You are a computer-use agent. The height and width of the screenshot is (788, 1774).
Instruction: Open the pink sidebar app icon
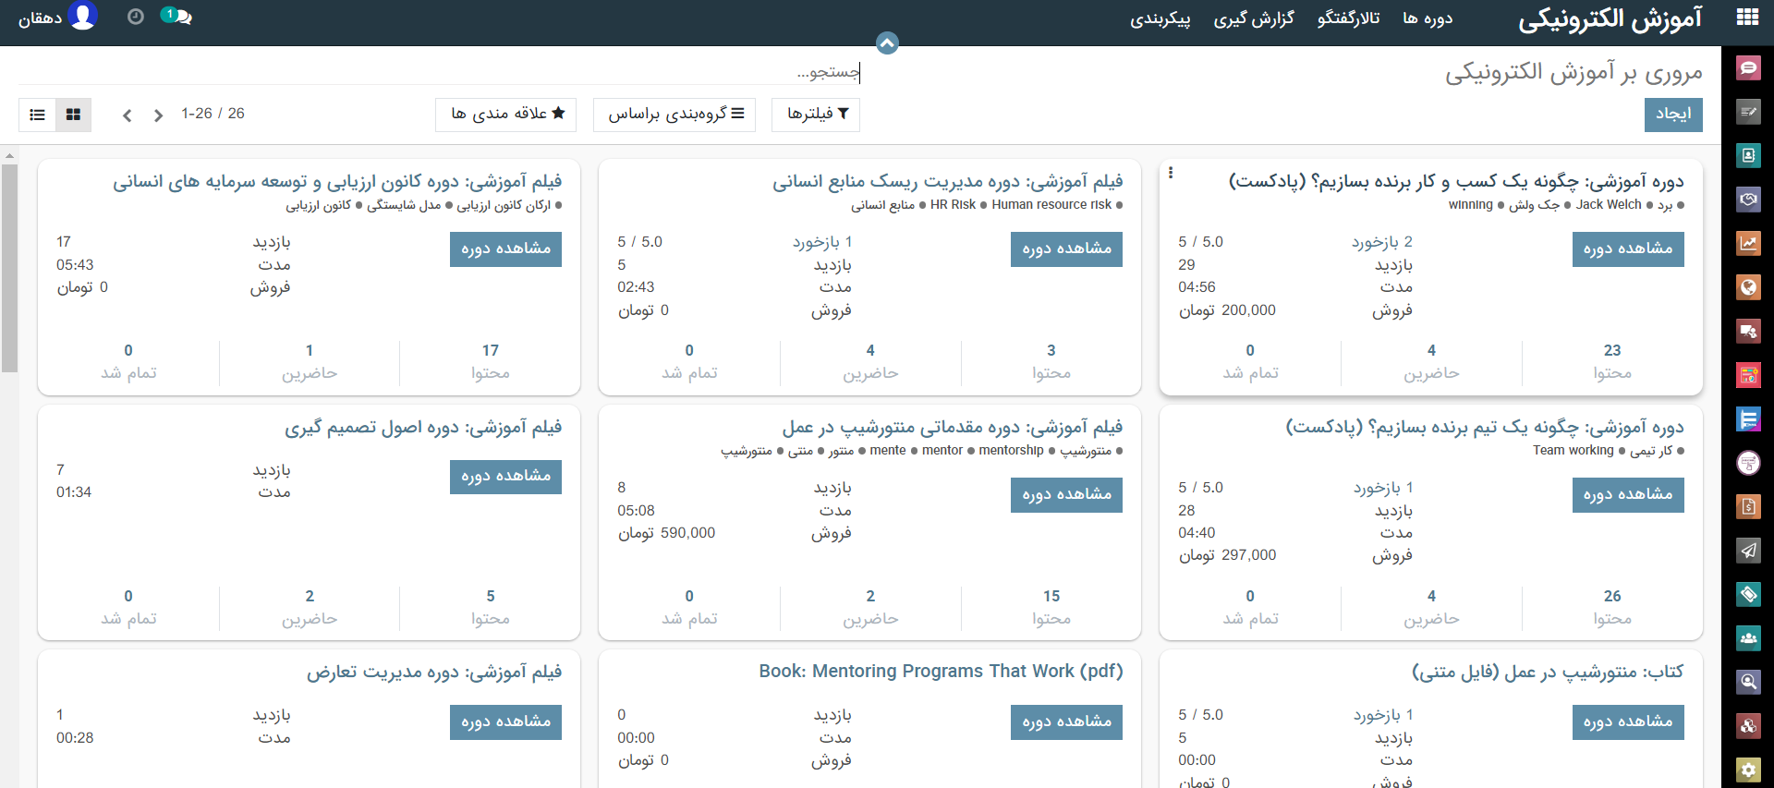[x=1748, y=375]
